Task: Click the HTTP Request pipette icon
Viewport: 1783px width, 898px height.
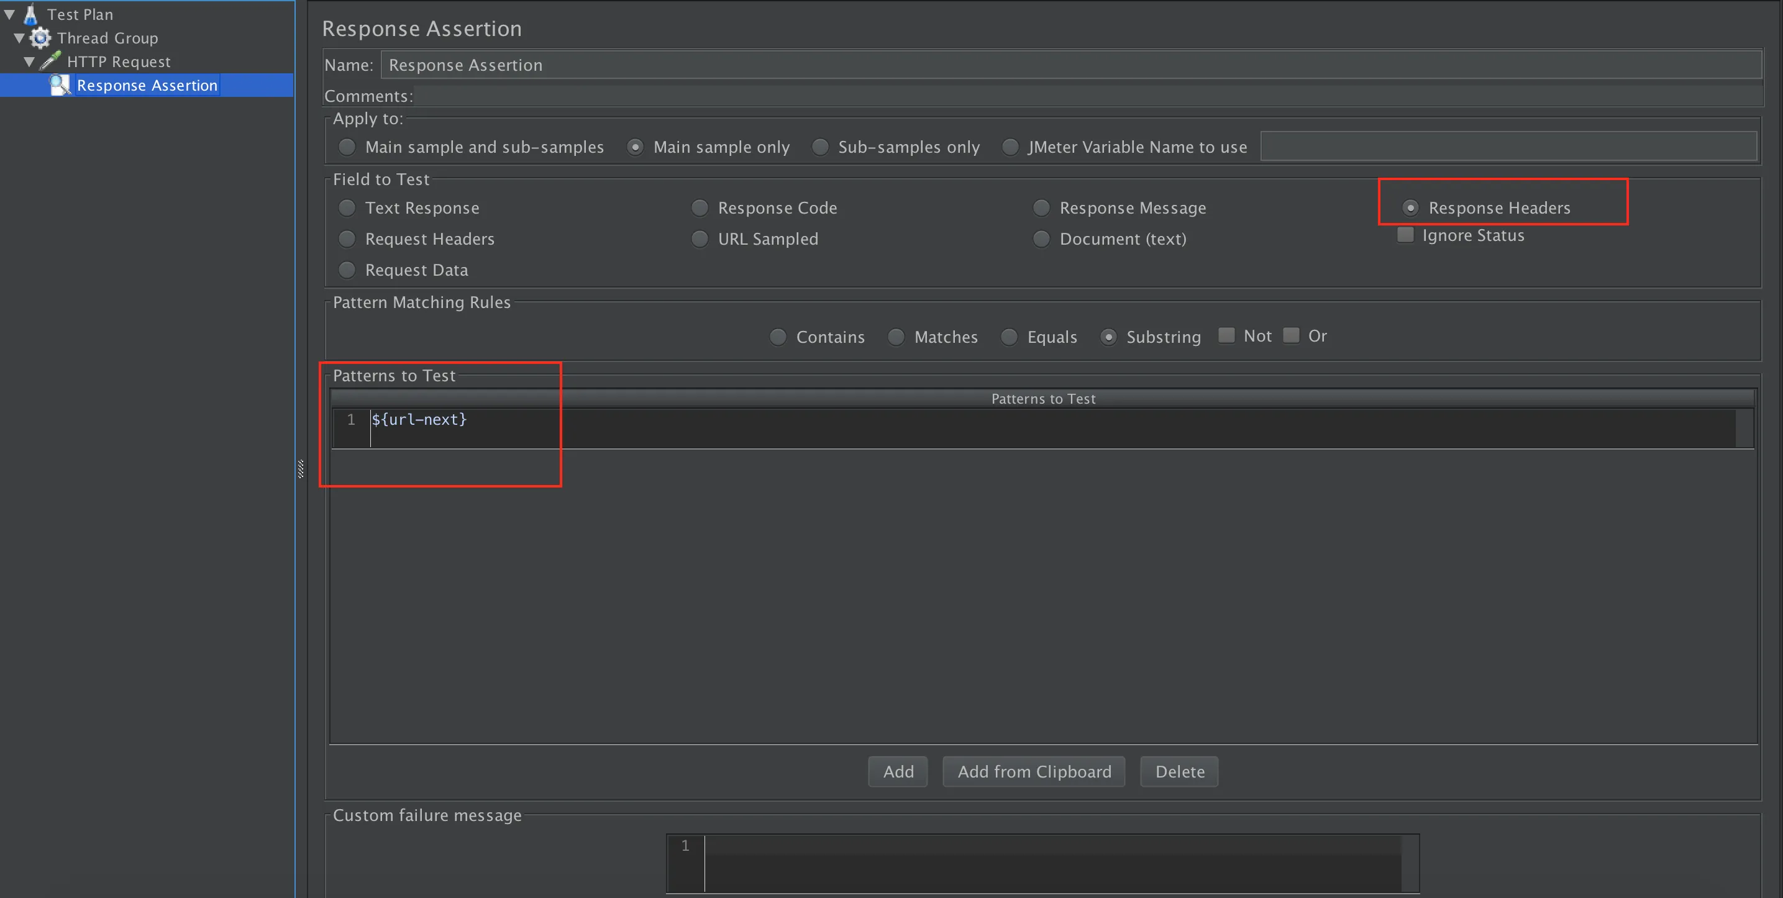Action: [x=50, y=61]
